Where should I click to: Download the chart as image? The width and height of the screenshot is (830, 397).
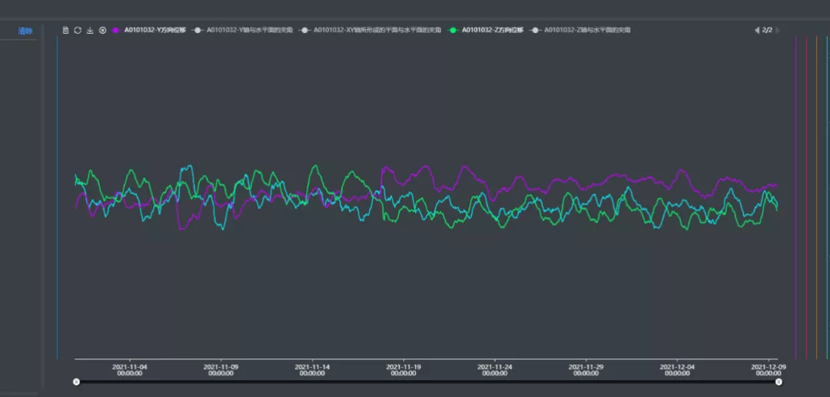(90, 30)
